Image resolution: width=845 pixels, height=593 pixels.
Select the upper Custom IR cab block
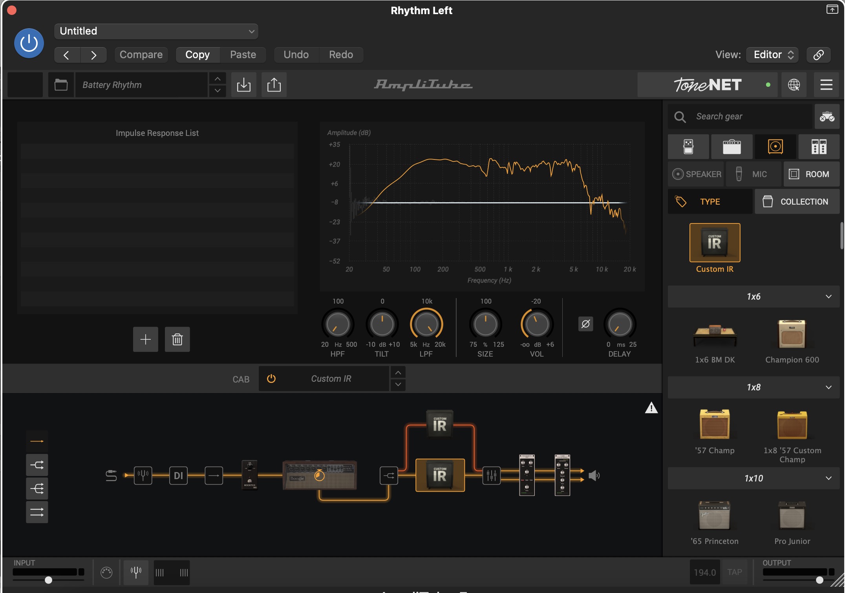440,424
